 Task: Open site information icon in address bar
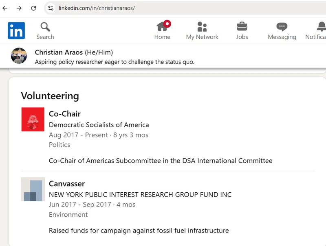[x=51, y=8]
